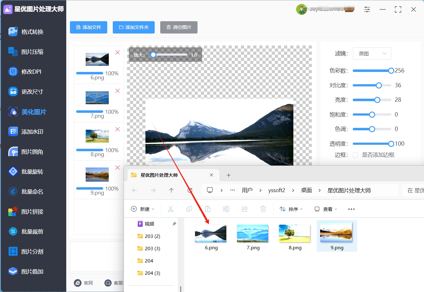Open the 排序 sort dropdown
424x292 pixels.
tap(291, 209)
